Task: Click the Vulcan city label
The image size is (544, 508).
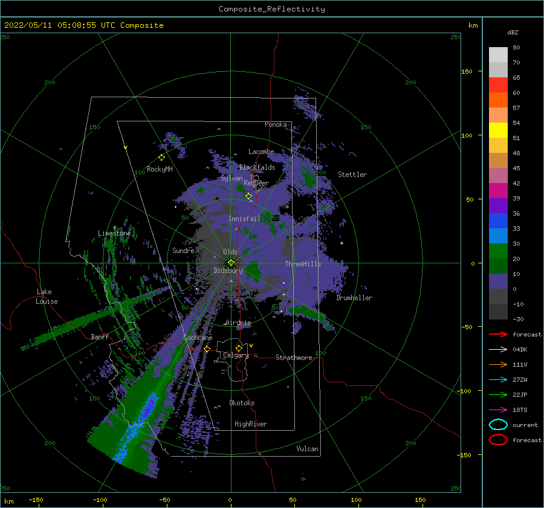Action: 307,449
